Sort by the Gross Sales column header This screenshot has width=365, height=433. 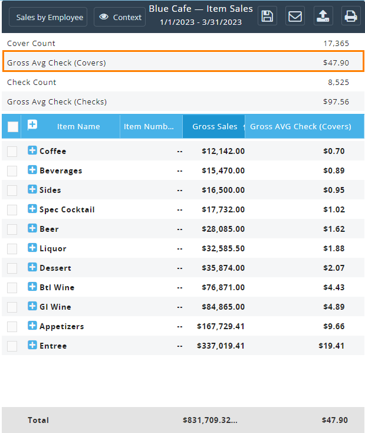[x=214, y=126]
